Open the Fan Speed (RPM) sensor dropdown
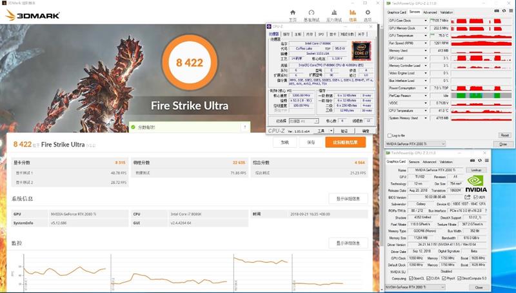516x293 pixels. click(x=426, y=43)
